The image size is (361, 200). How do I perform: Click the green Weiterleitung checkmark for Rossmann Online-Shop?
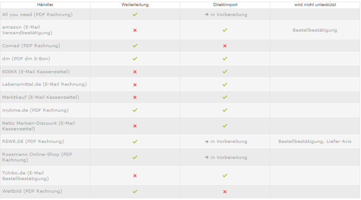pyautogui.click(x=135, y=158)
